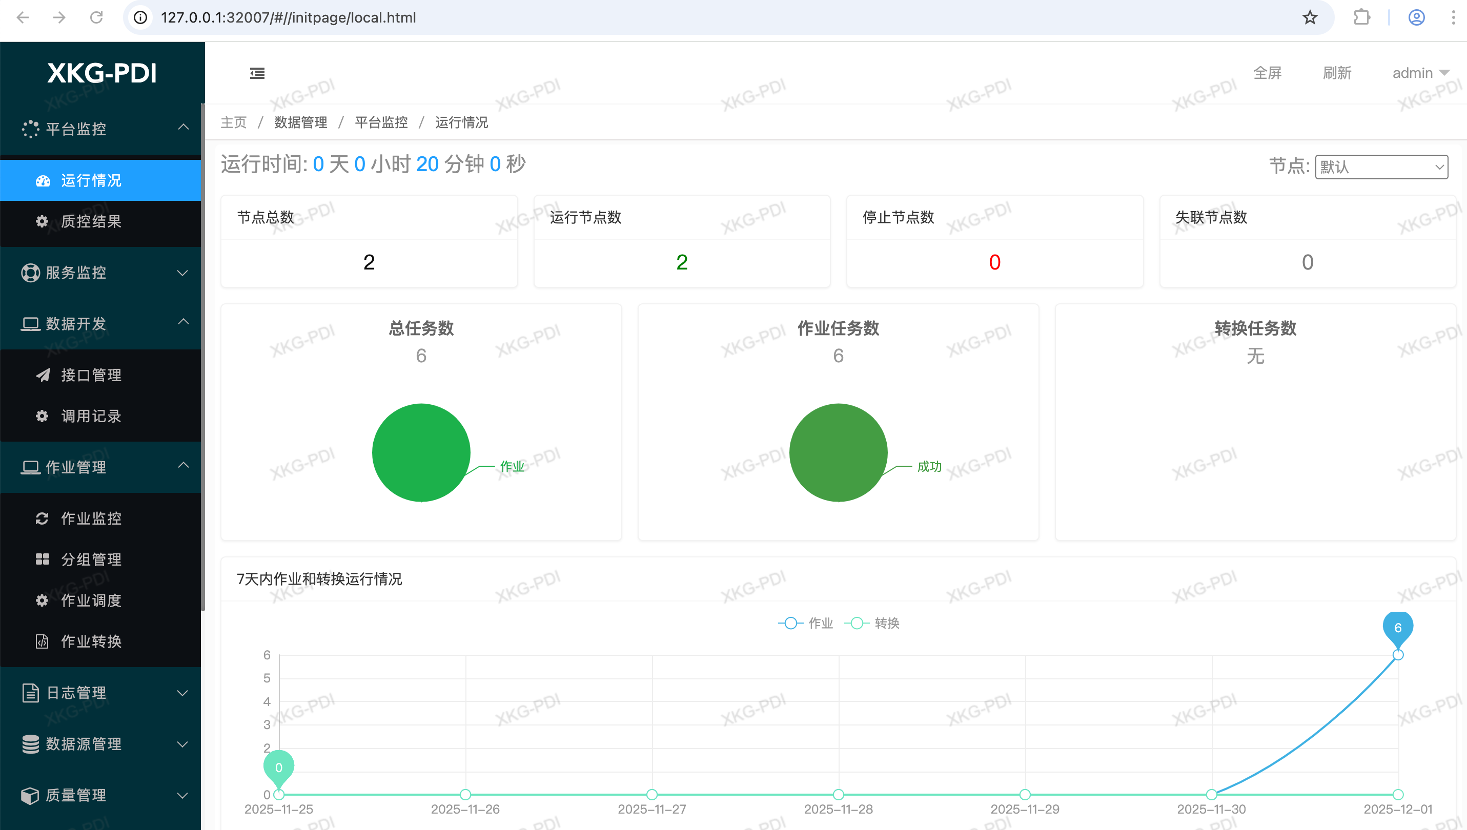Click the paper plane icon for 接口管理
Image resolution: width=1467 pixels, height=830 pixels.
(x=43, y=375)
